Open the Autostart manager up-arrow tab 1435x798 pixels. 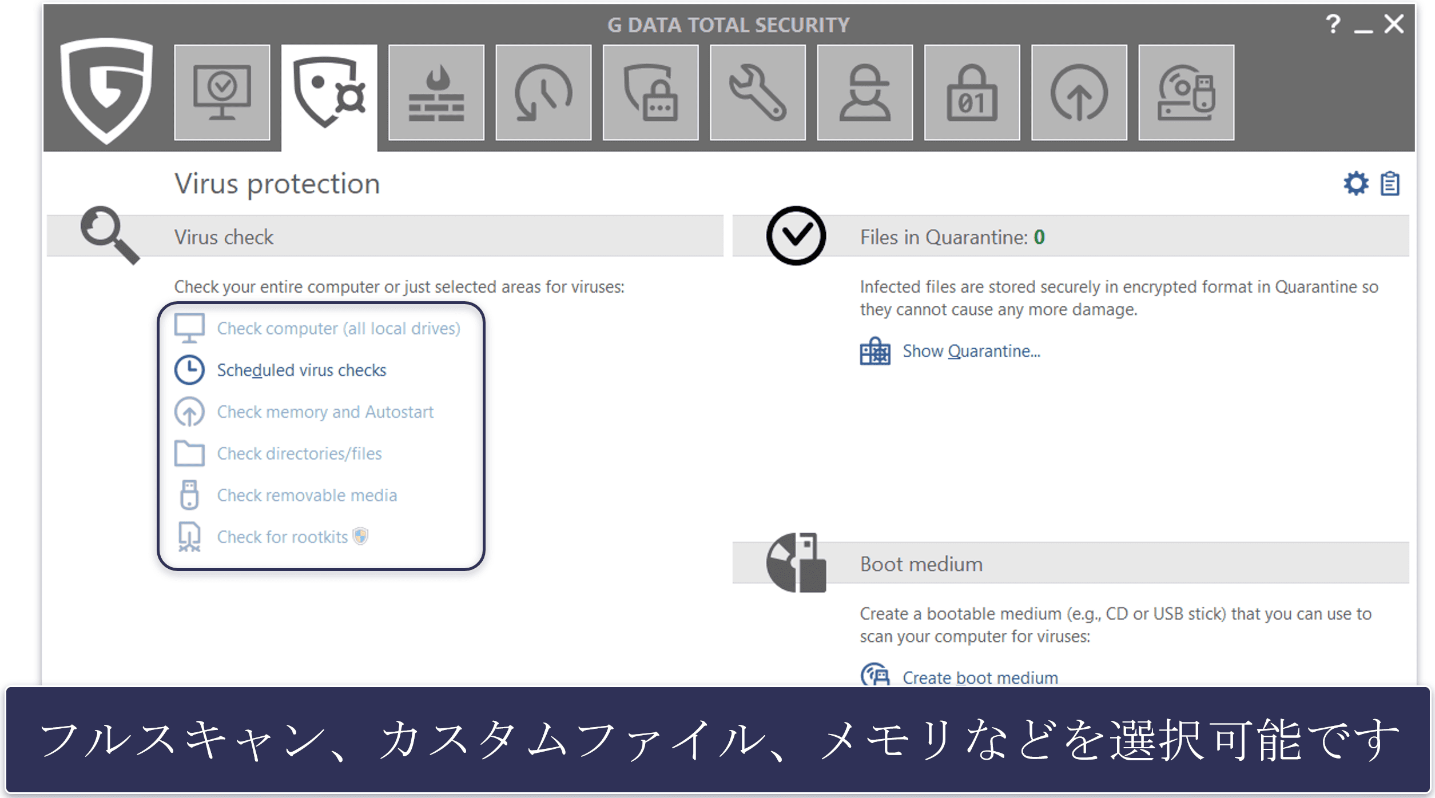1079,93
